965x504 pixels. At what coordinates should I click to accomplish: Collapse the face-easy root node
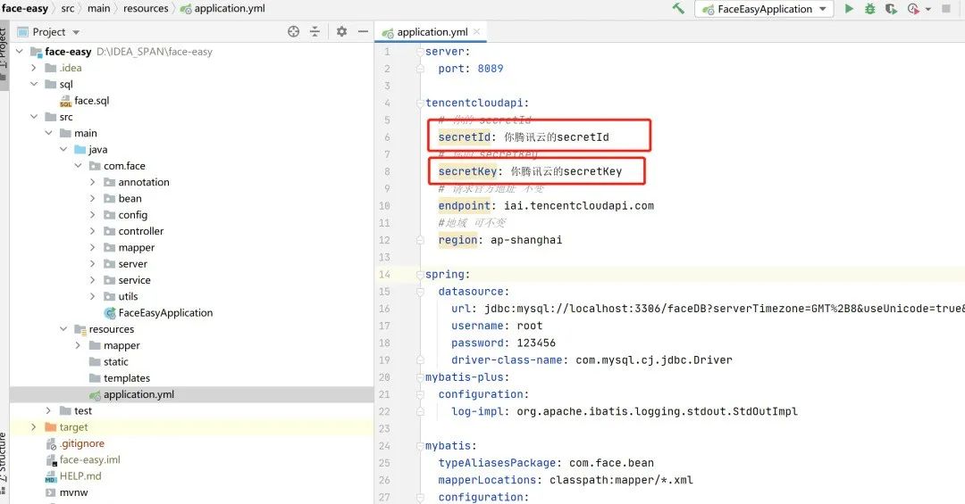[19, 52]
